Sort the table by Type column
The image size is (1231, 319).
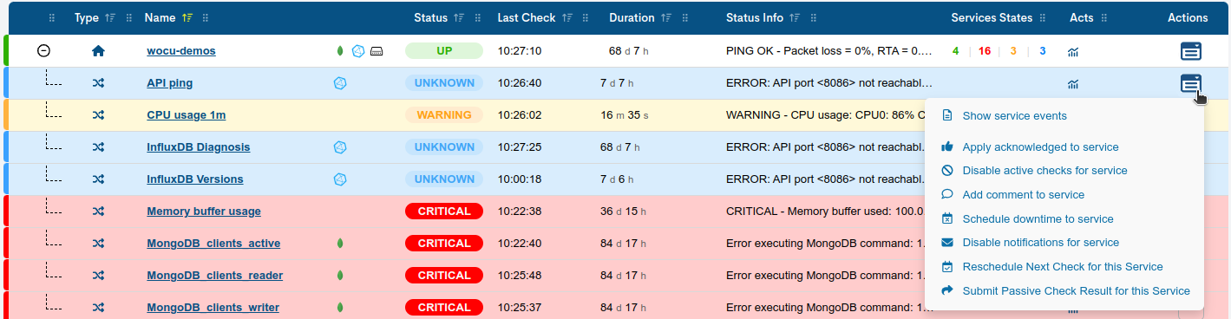pyautogui.click(x=110, y=18)
